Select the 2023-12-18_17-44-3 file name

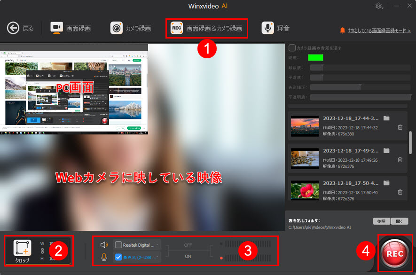click(x=351, y=118)
